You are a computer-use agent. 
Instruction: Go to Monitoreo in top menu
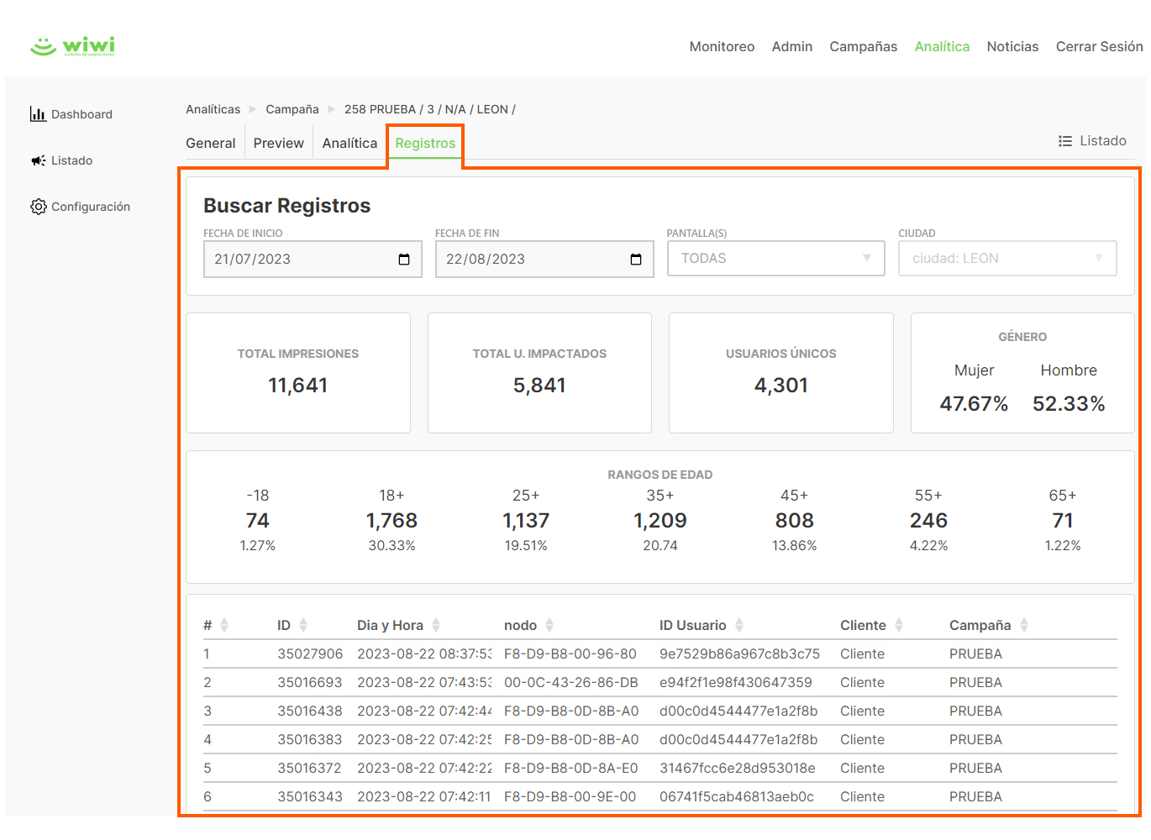pos(722,47)
